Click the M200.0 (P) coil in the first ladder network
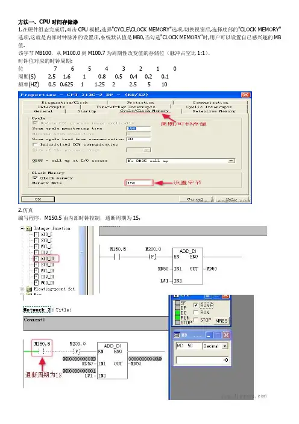299x424 pixels. click(x=153, y=257)
